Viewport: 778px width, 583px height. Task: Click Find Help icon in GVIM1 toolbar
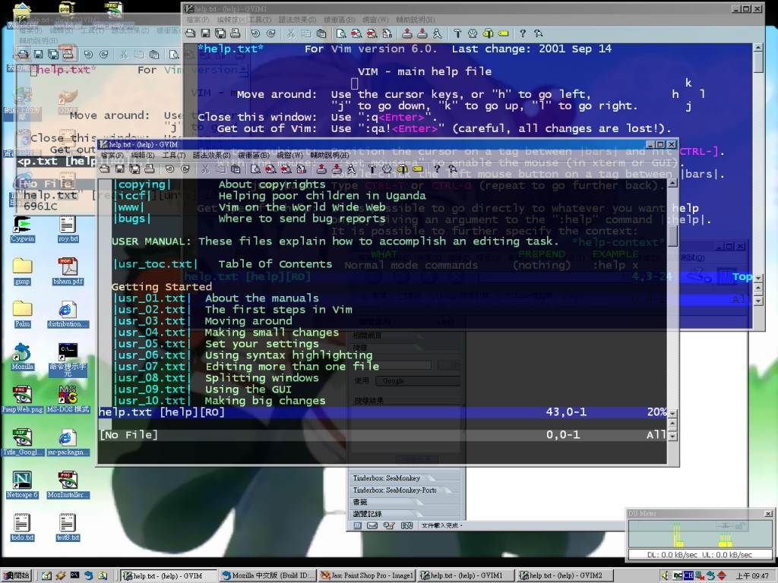[539, 33]
